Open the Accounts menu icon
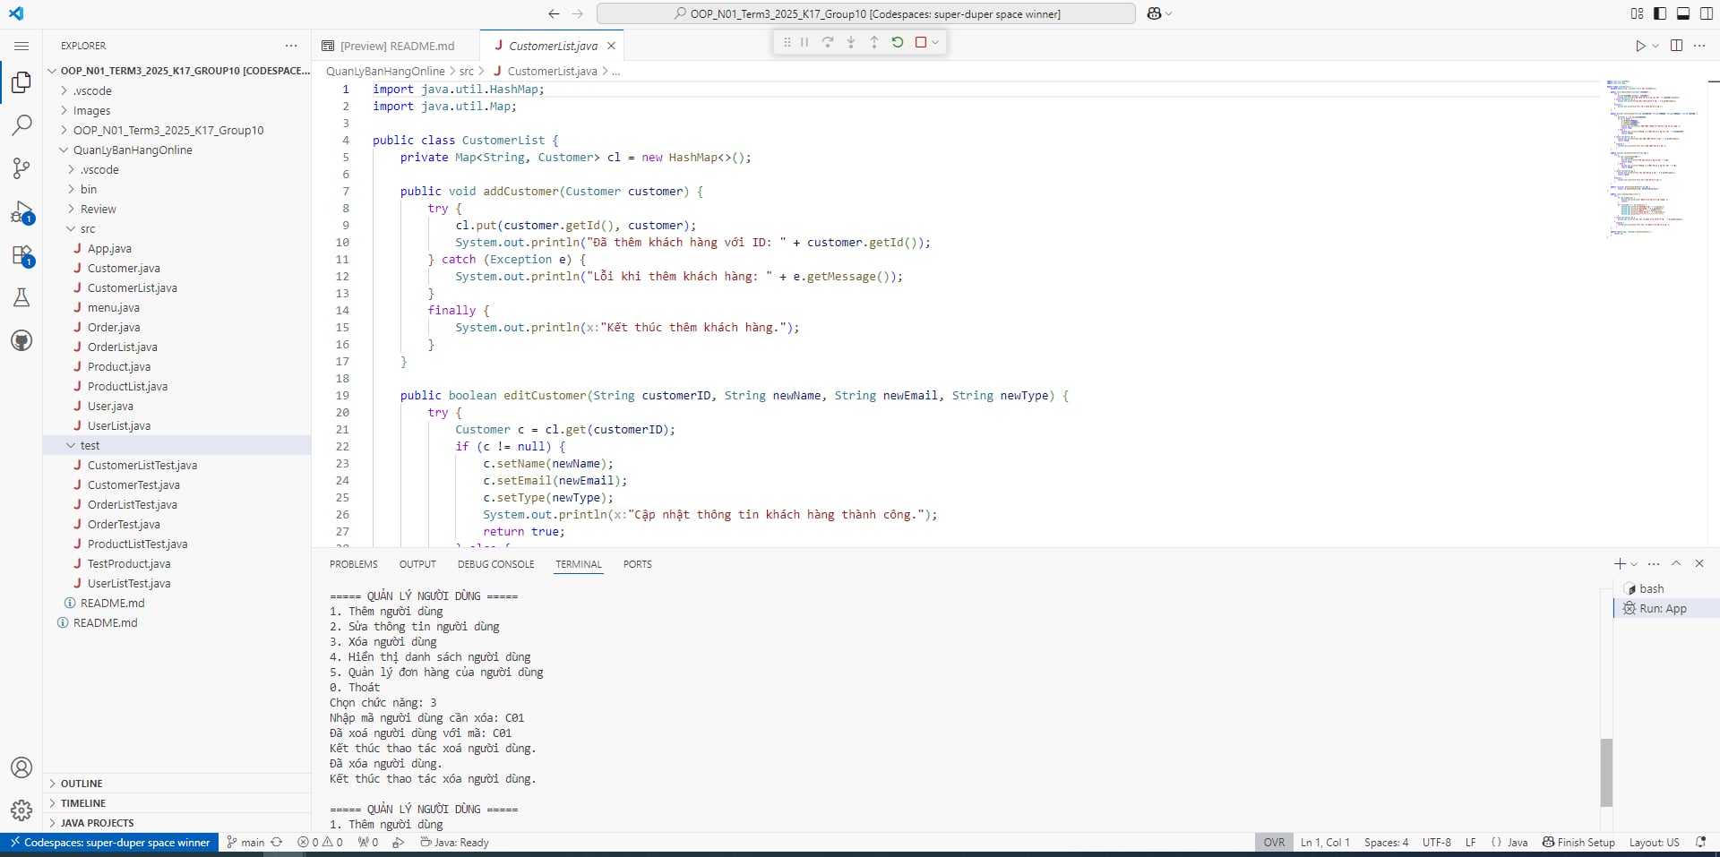Screen dimensions: 1720x857 [21, 767]
